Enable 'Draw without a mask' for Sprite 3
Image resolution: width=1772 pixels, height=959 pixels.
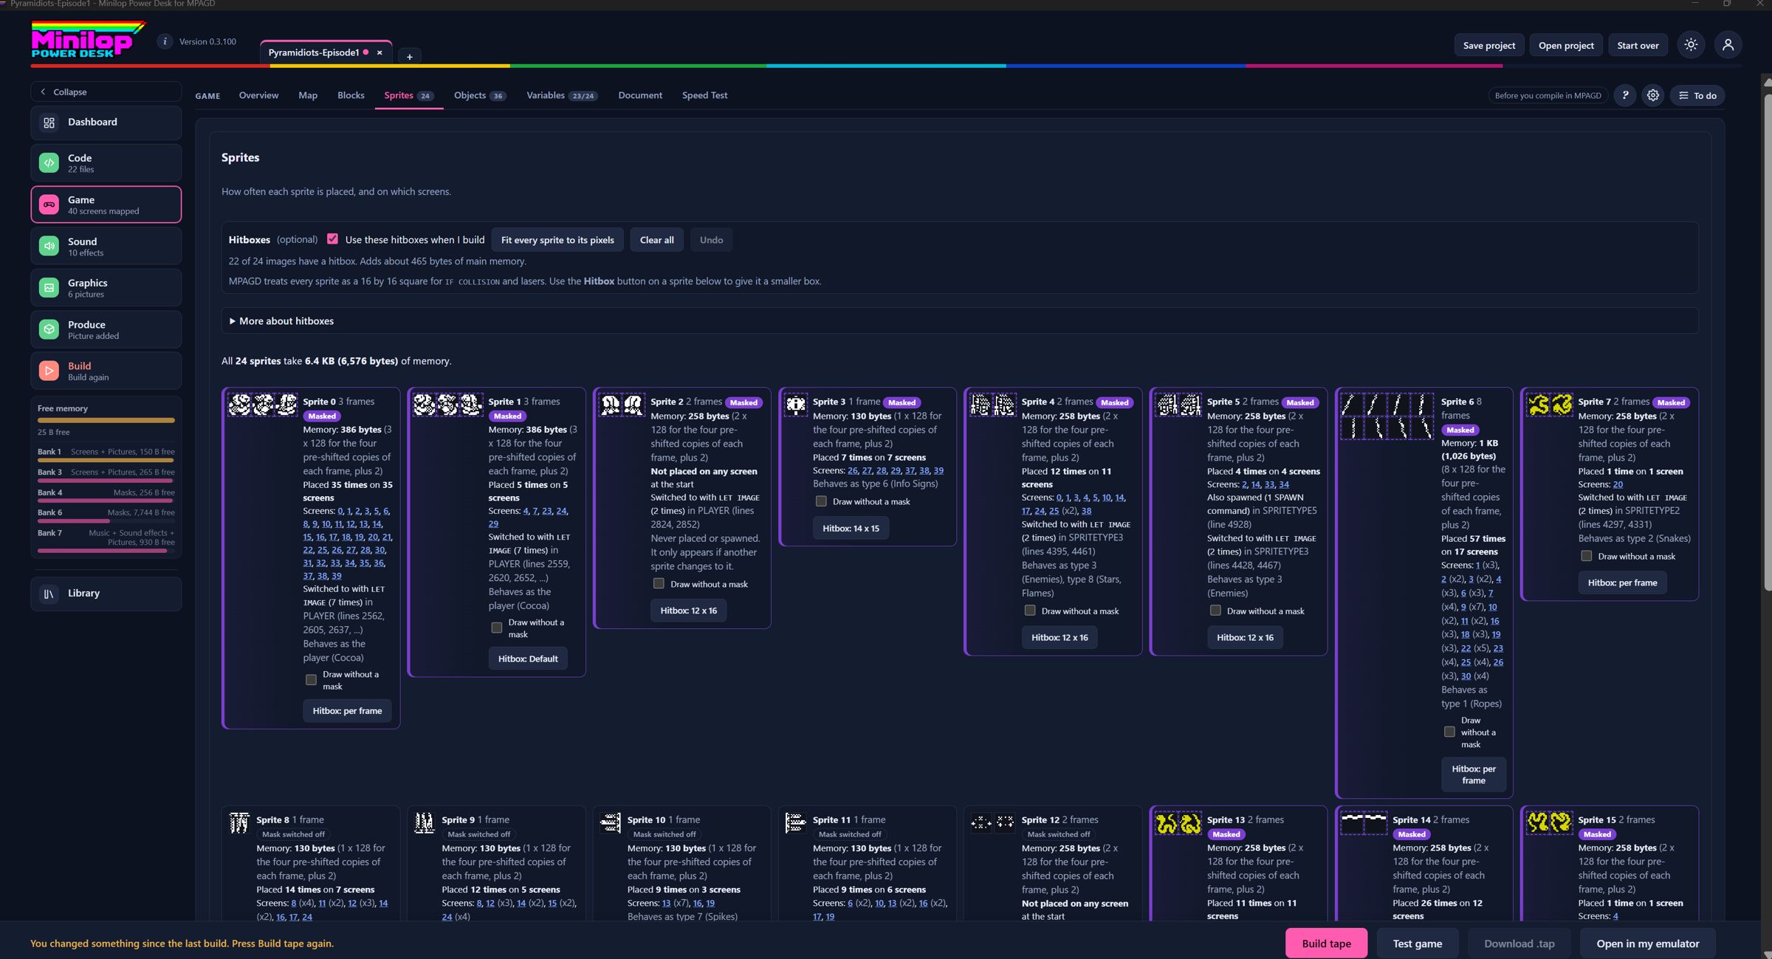click(820, 501)
